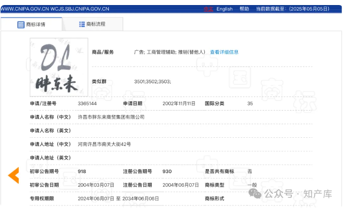Viewport: 347px width, 212px height.
Task: Click the flow icon on 商标流程 tab
Action: click(82, 24)
